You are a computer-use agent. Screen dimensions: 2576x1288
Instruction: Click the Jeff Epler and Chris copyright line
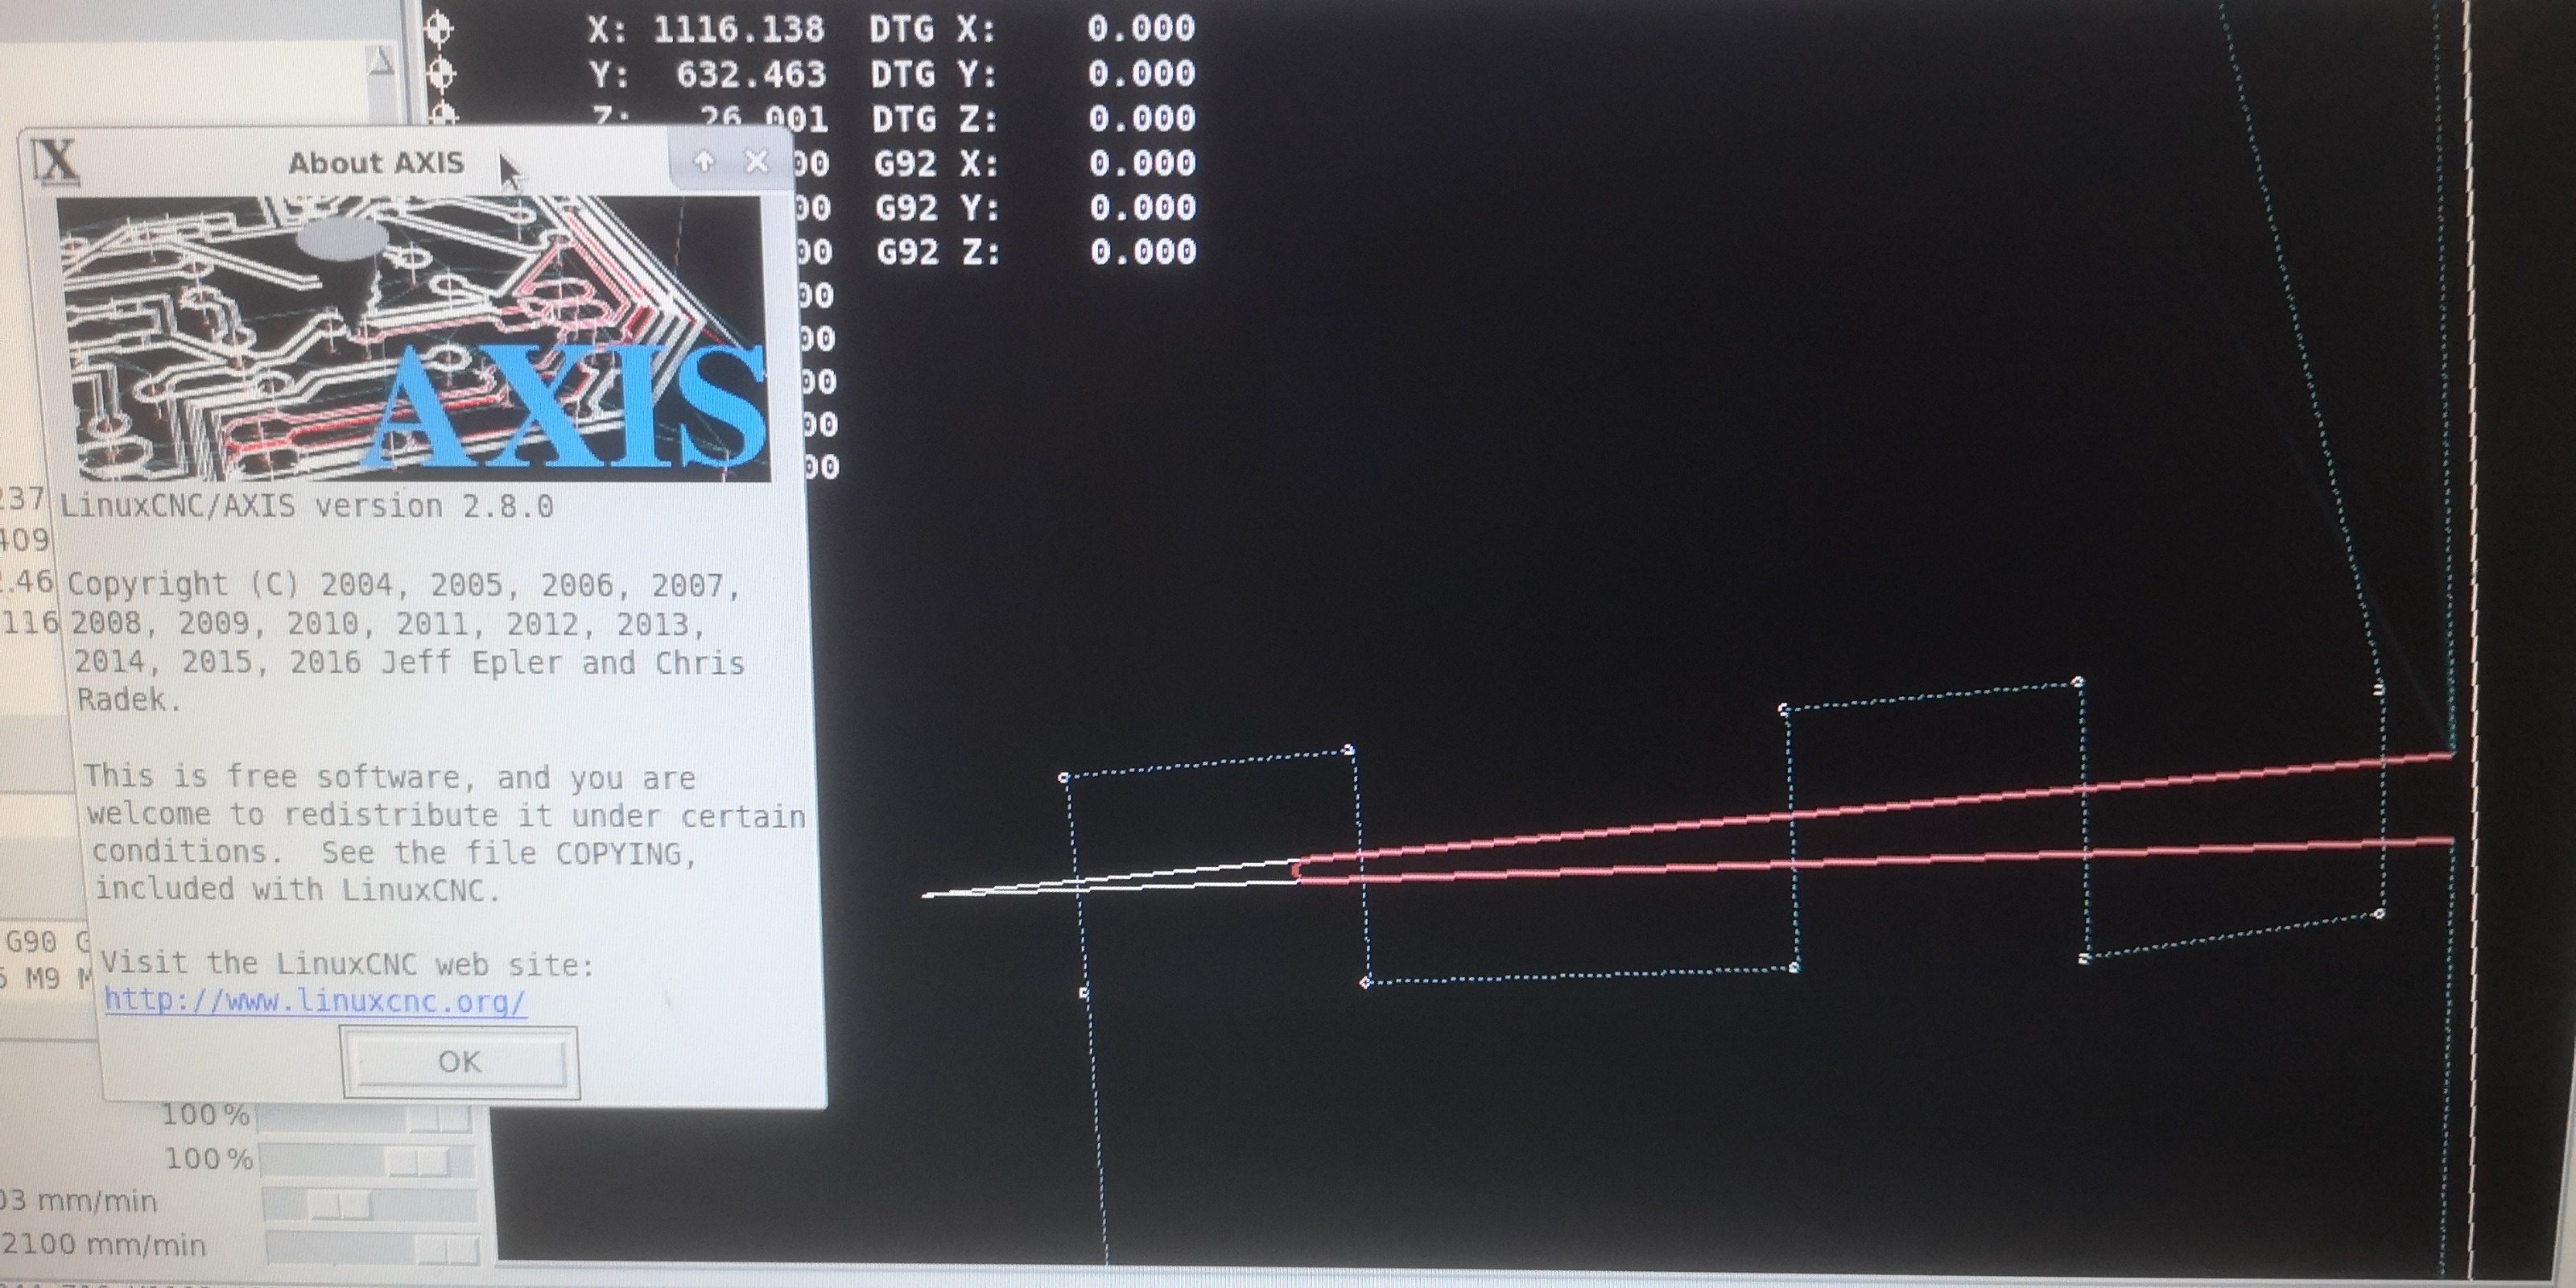410,662
